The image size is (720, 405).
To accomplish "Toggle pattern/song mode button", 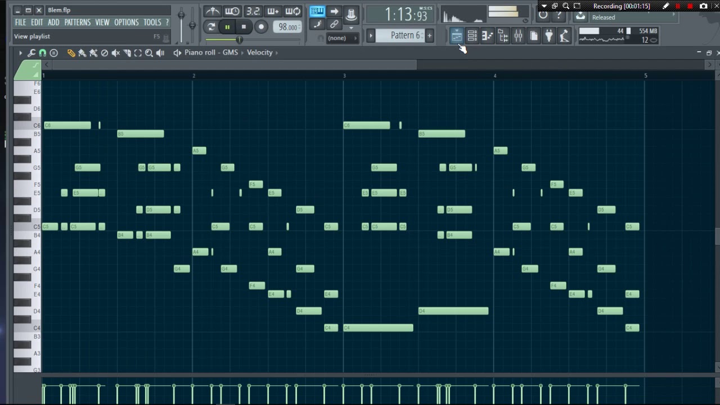I will pos(211,26).
